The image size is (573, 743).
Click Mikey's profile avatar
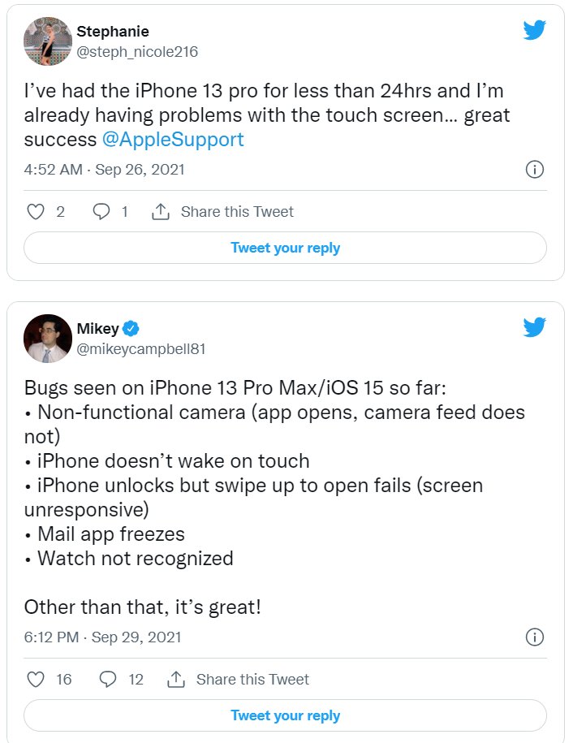(x=48, y=339)
